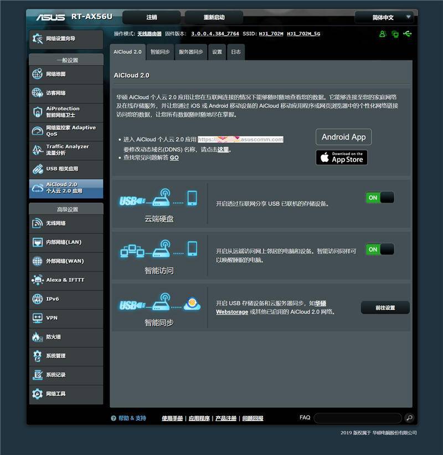Open the Webstorage link
443x455 pixels.
(x=232, y=312)
